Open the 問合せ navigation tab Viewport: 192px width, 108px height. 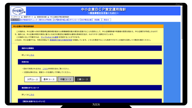click(106, 20)
